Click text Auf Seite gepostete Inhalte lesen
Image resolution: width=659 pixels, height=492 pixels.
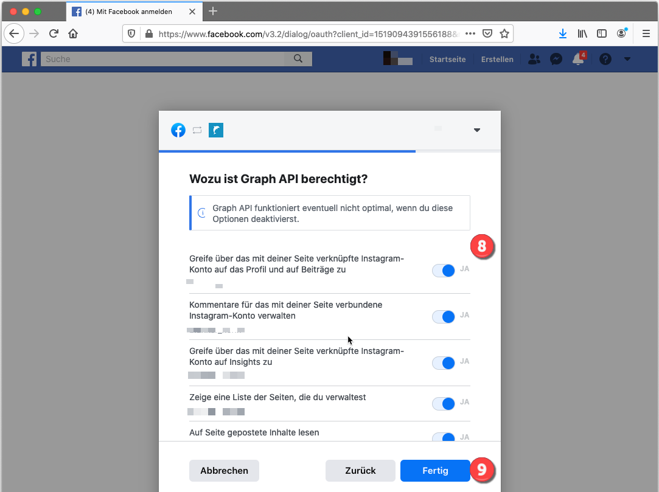(x=254, y=432)
